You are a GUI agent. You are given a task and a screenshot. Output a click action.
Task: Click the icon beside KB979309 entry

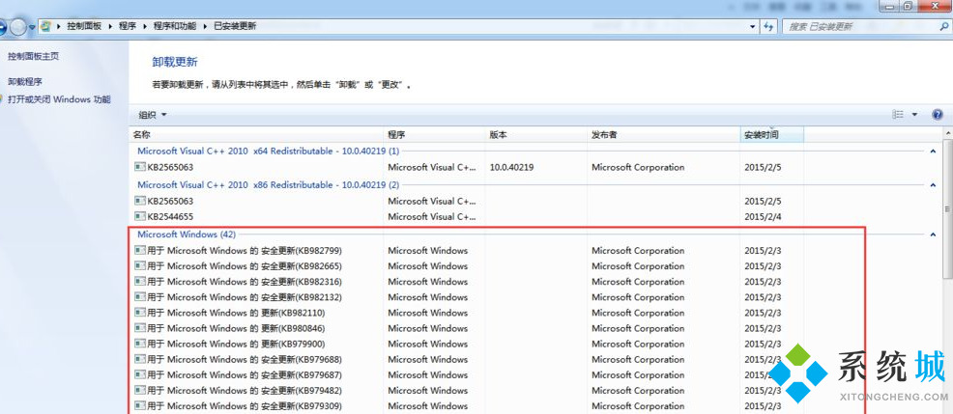140,405
